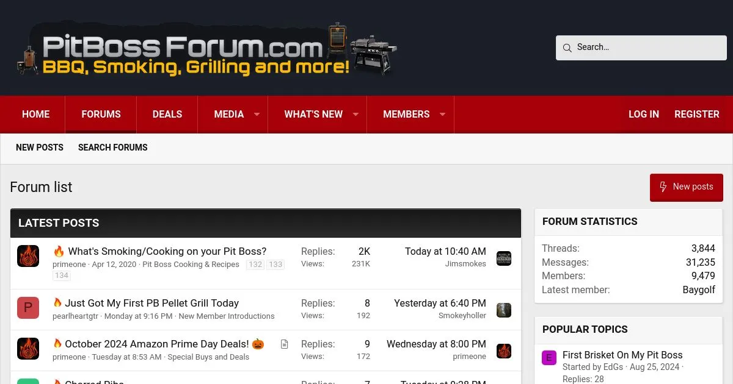Open Smokeyholler's profile name link
The width and height of the screenshot is (733, 384).
tap(462, 316)
